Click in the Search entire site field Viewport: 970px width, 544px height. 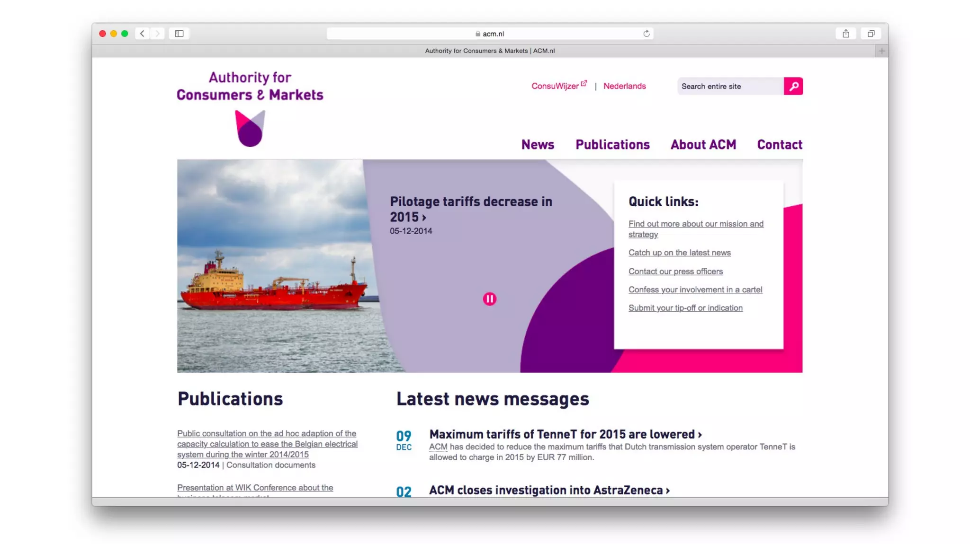pos(729,86)
